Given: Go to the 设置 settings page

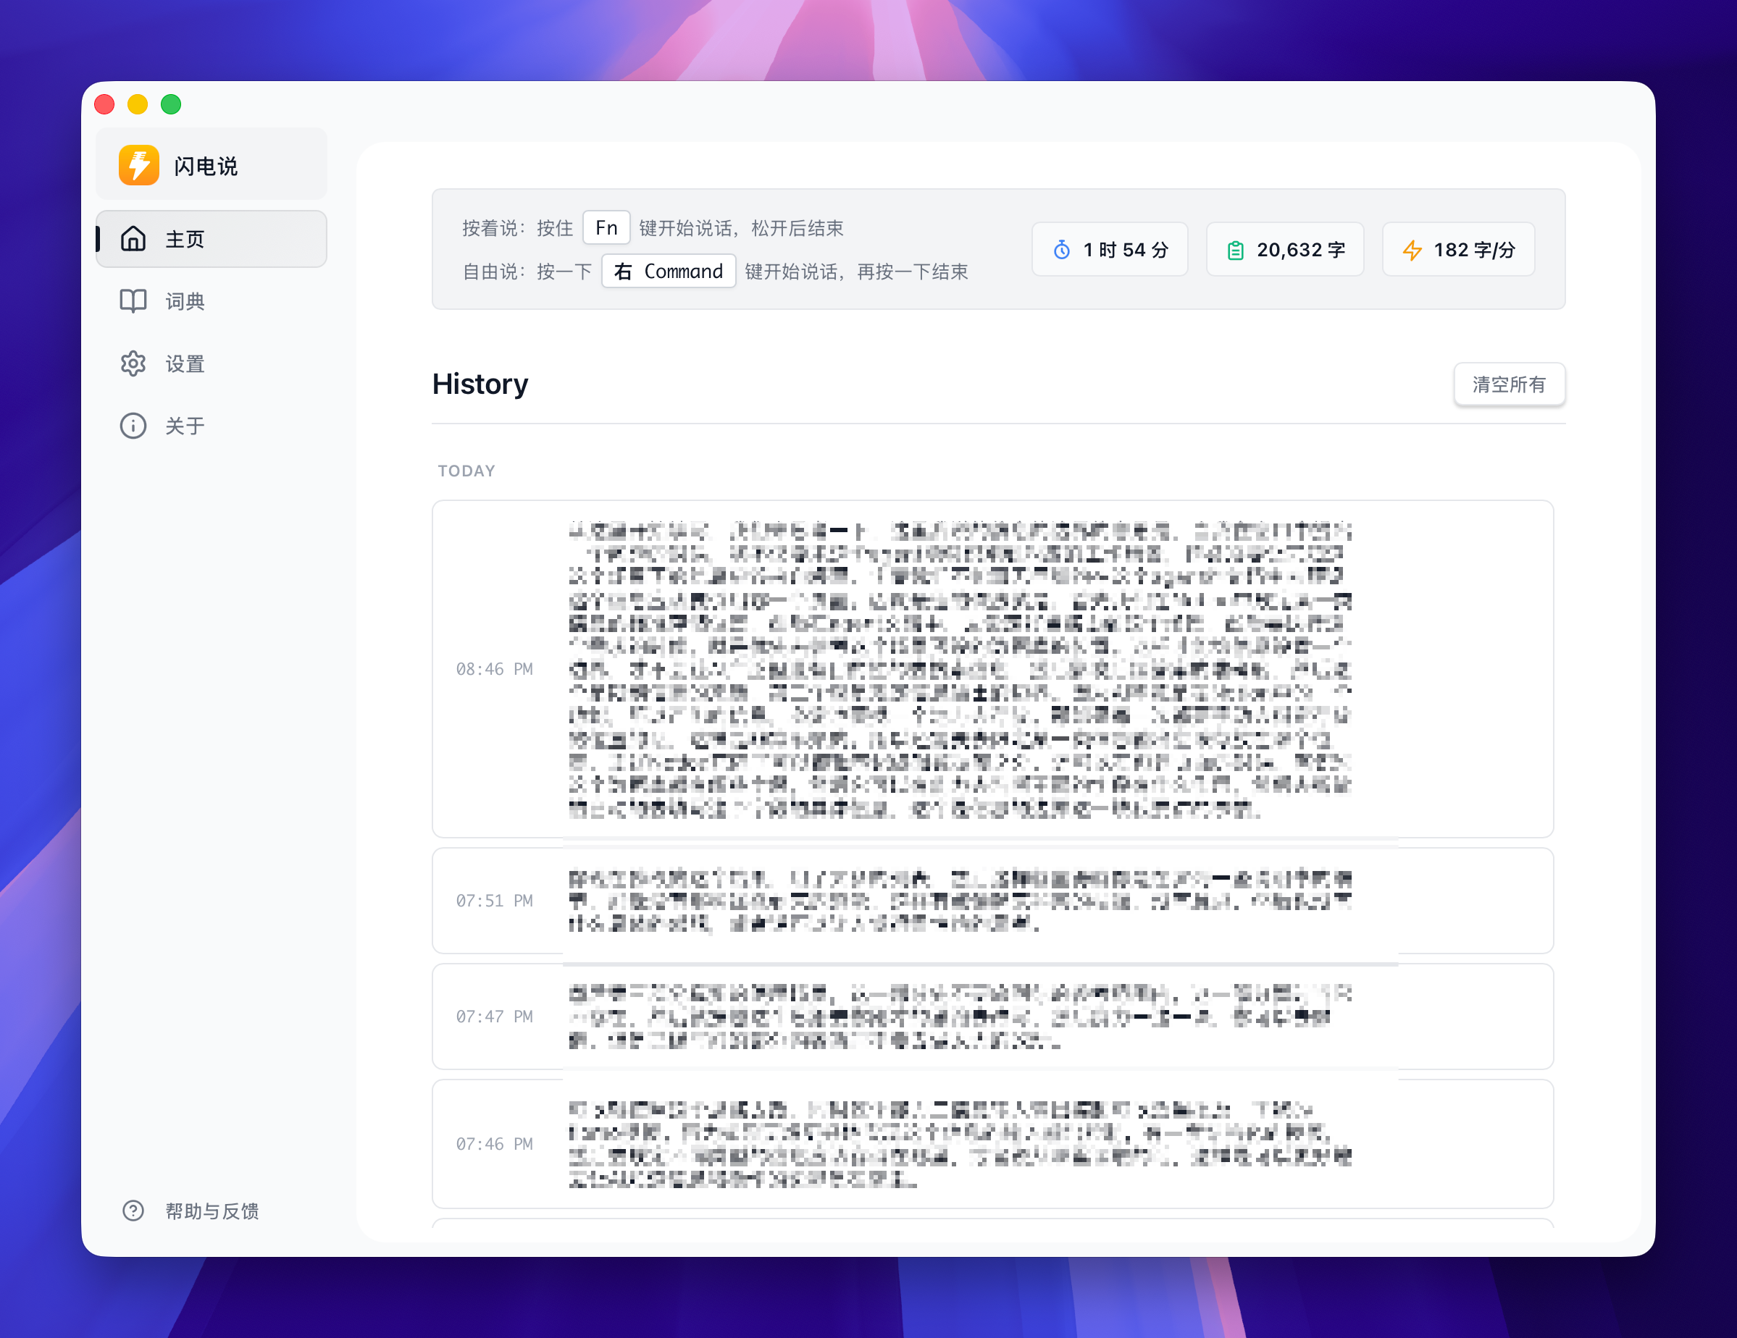Looking at the screenshot, I should (185, 363).
